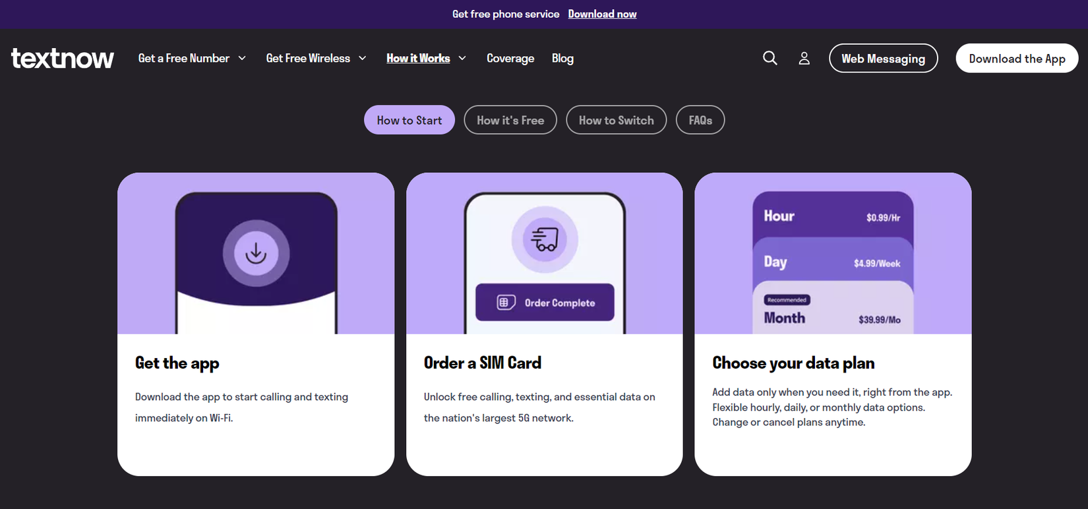Click the Order a SIM Card heading
1088x509 pixels.
tap(483, 363)
